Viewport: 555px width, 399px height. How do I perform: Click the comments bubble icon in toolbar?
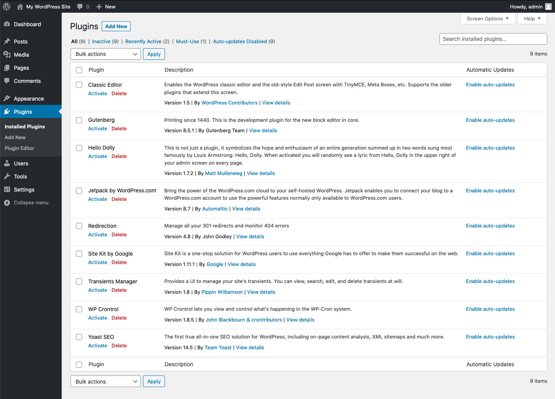click(80, 7)
